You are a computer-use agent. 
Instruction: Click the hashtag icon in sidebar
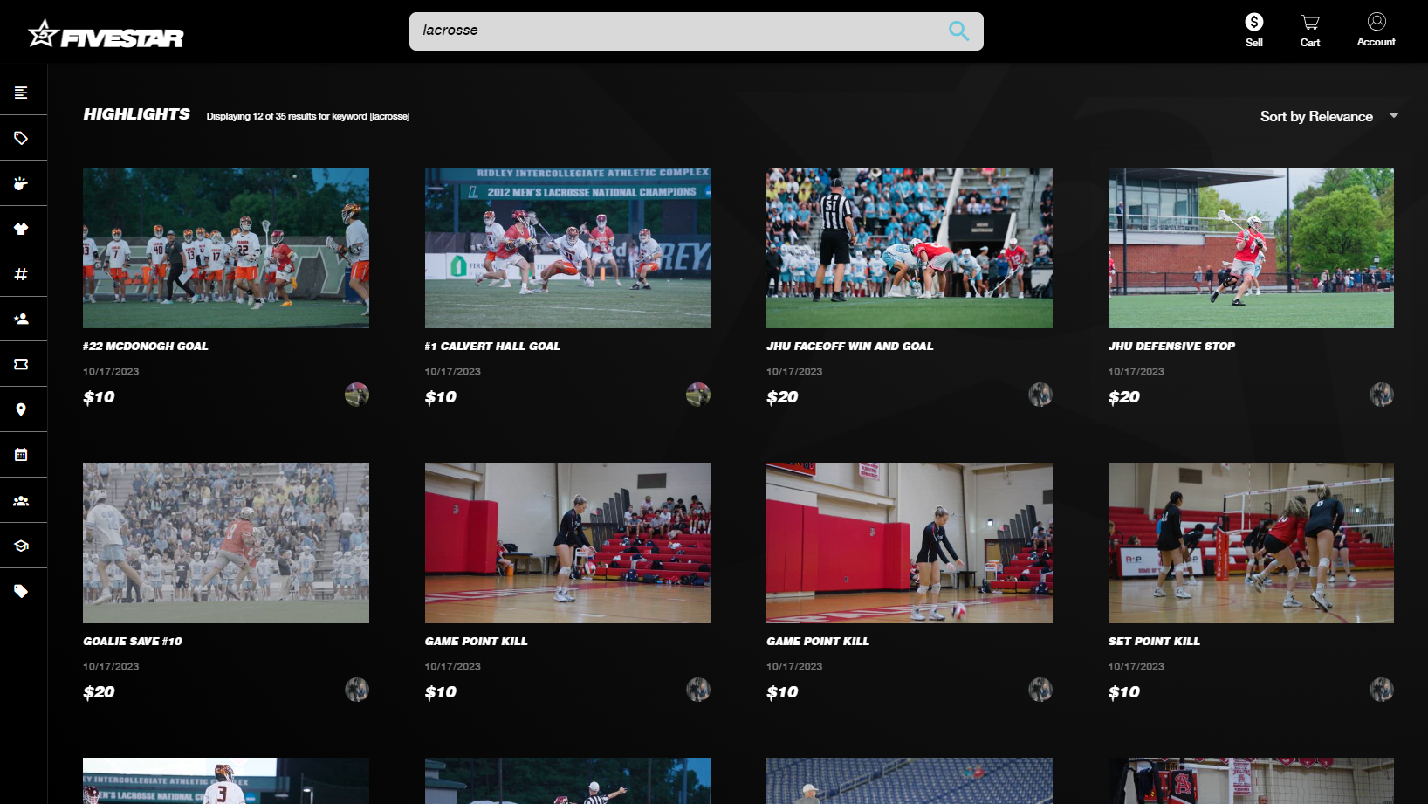point(21,274)
